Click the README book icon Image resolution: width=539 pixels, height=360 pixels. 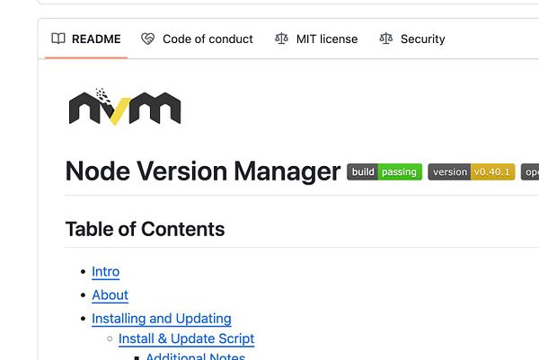click(x=58, y=39)
